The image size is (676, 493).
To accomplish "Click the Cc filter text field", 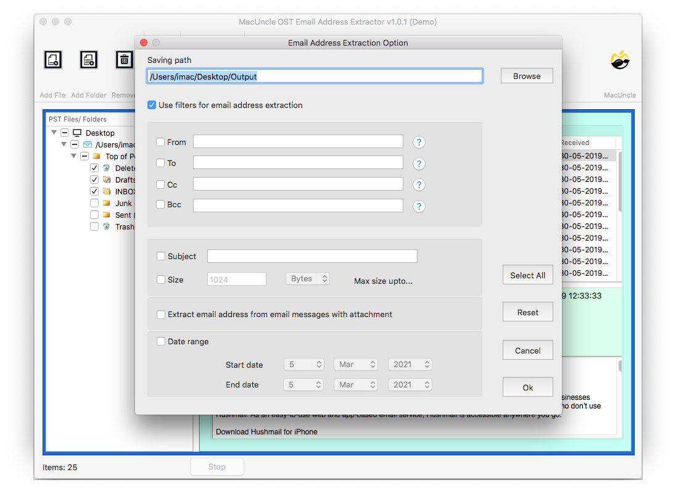I will tap(298, 184).
